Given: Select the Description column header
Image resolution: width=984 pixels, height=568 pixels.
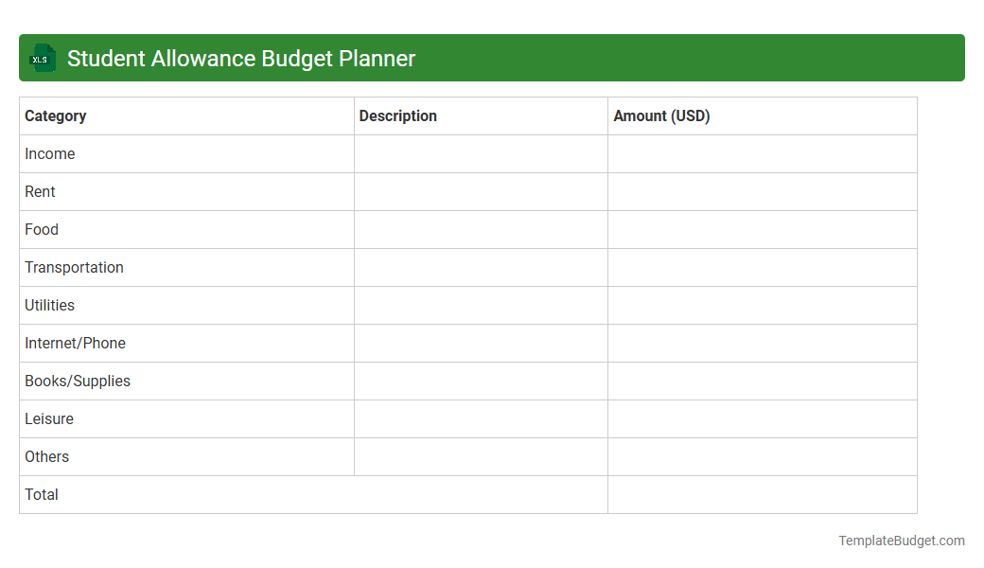Looking at the screenshot, I should point(397,115).
